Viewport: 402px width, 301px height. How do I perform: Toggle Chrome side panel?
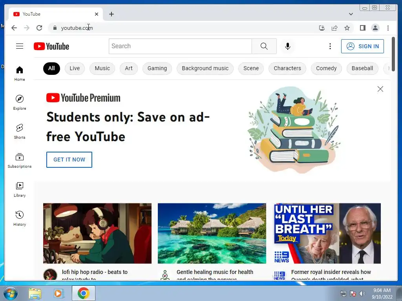tap(362, 28)
